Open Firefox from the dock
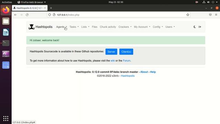This screenshot has height=124, width=220. [x=6, y=10]
